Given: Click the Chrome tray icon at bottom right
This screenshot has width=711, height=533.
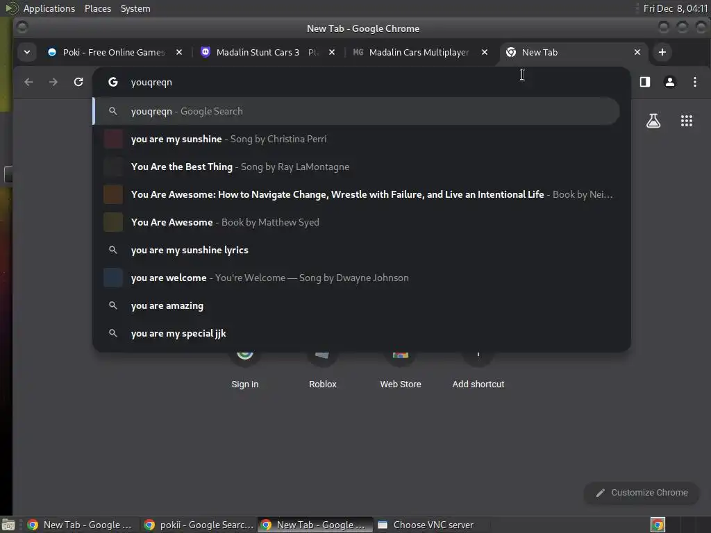Looking at the screenshot, I should pos(658,525).
